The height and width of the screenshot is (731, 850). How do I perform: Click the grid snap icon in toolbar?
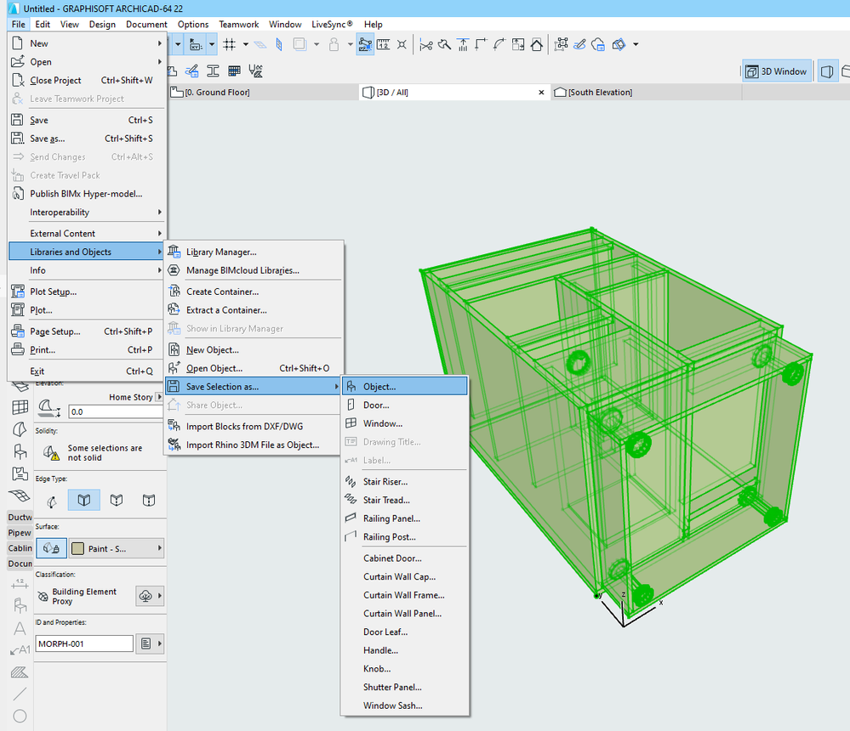(229, 44)
